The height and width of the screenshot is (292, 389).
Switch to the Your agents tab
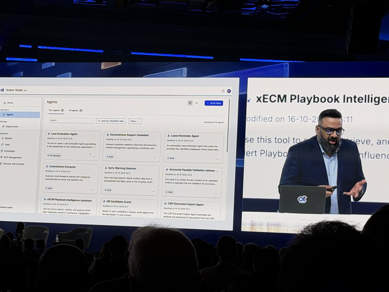click(x=56, y=110)
